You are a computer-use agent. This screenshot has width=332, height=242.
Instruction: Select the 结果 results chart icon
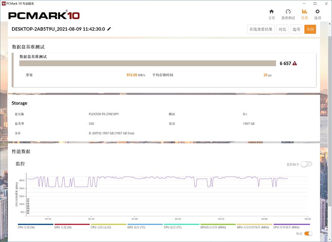(305, 12)
